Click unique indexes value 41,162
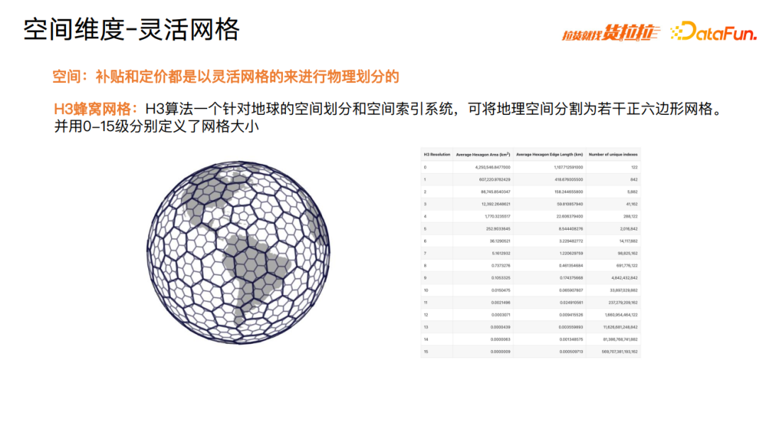 pos(631,204)
